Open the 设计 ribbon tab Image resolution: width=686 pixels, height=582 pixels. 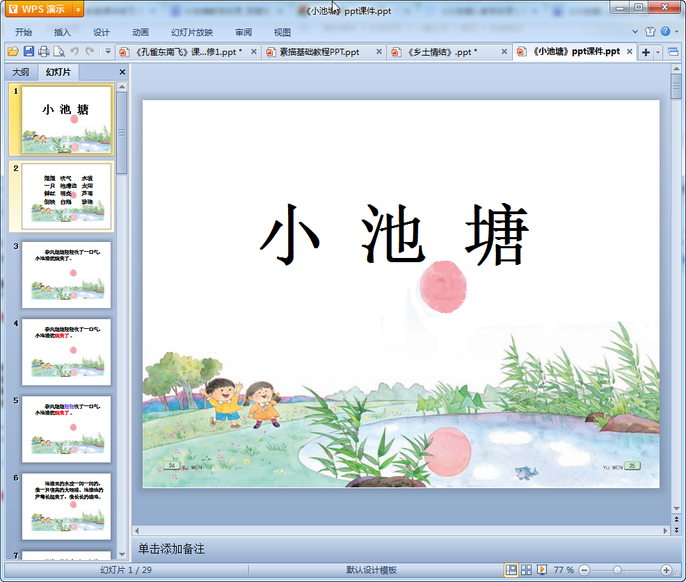tap(101, 33)
